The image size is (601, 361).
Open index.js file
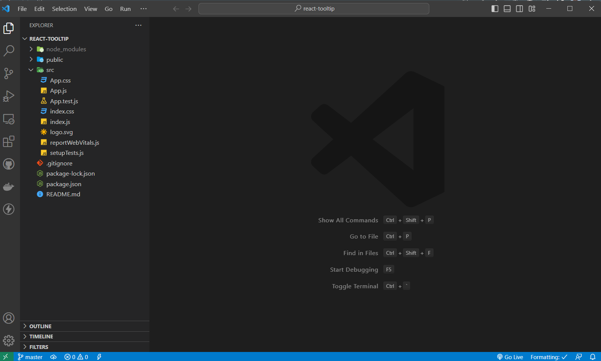point(85,122)
